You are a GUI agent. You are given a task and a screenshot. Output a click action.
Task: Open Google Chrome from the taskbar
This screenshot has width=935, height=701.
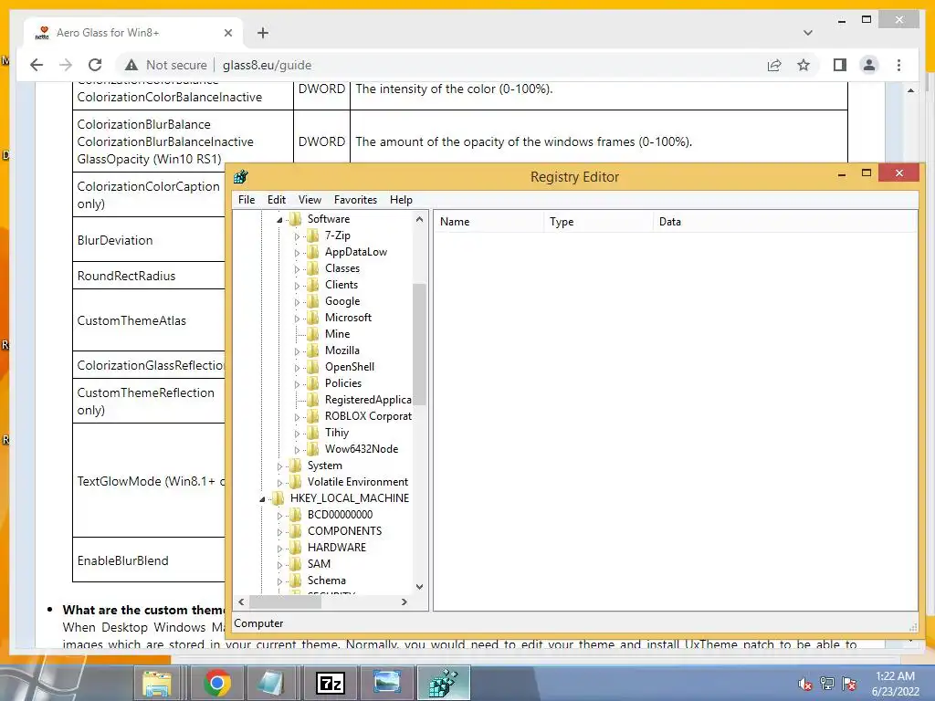coord(217,683)
